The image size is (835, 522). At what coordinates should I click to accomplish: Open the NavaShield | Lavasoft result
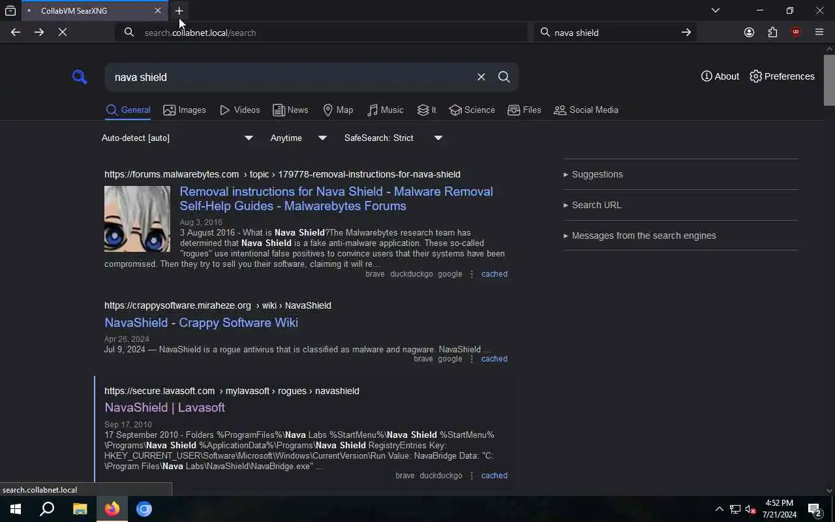point(164,407)
